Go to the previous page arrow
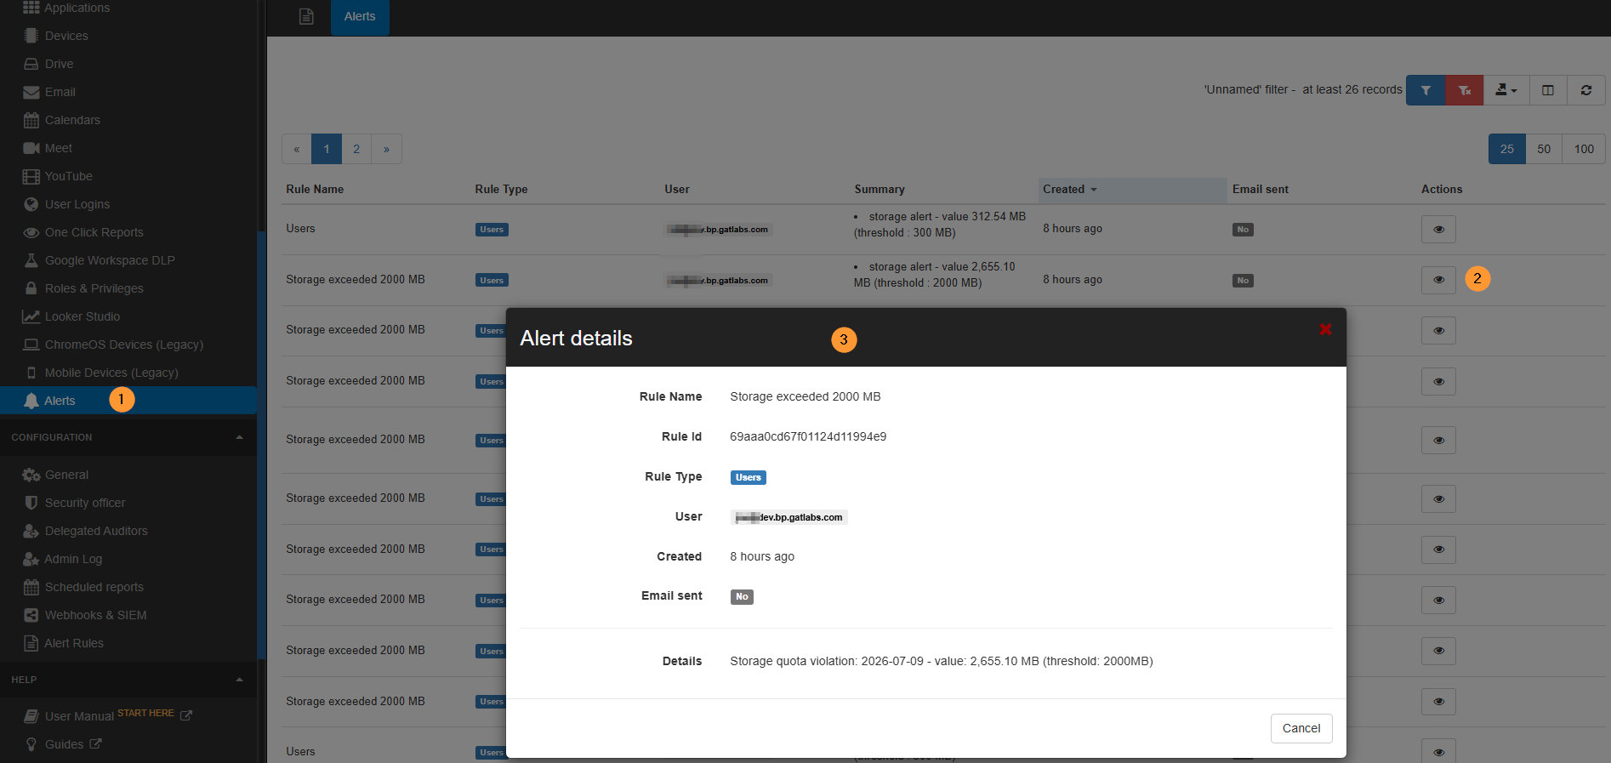Image resolution: width=1611 pixels, height=763 pixels. coord(296,149)
